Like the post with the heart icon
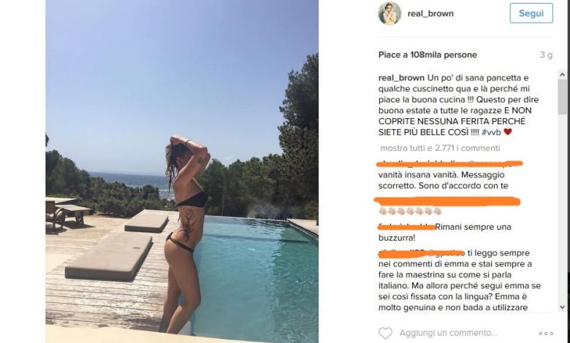The image size is (570, 343). [385, 333]
